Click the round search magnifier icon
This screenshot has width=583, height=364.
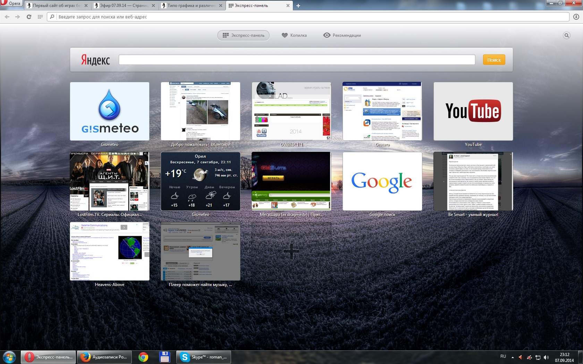click(566, 35)
